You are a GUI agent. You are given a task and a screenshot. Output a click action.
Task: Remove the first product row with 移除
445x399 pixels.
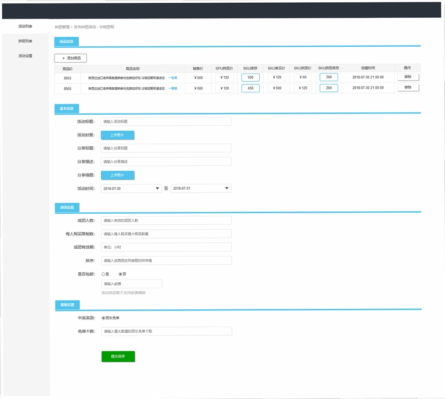coord(408,77)
